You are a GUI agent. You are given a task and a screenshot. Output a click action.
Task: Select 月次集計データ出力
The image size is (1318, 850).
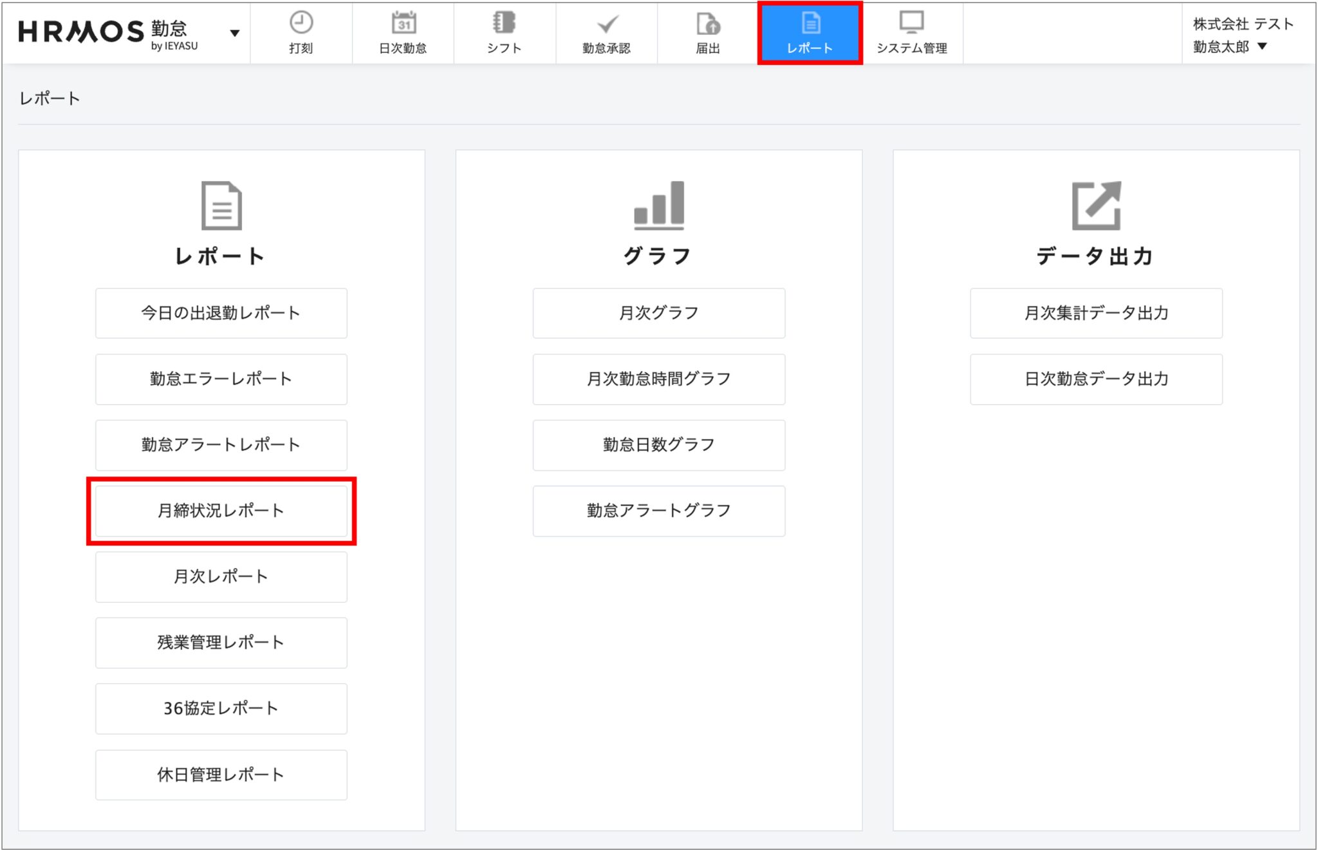(1096, 313)
